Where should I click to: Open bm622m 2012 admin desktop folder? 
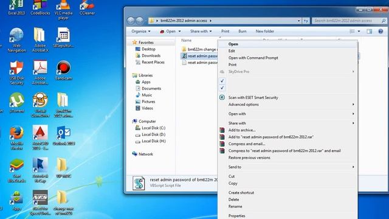63,105
